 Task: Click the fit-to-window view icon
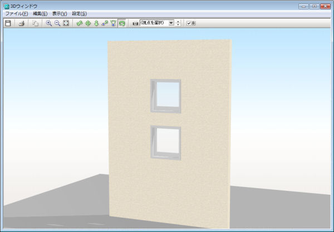pyautogui.click(x=66, y=23)
